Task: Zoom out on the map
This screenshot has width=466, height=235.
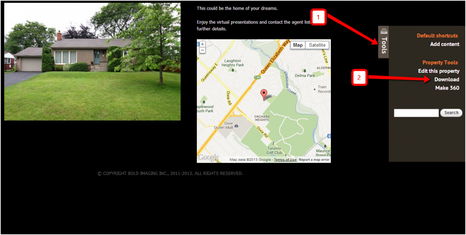Action: point(202,50)
